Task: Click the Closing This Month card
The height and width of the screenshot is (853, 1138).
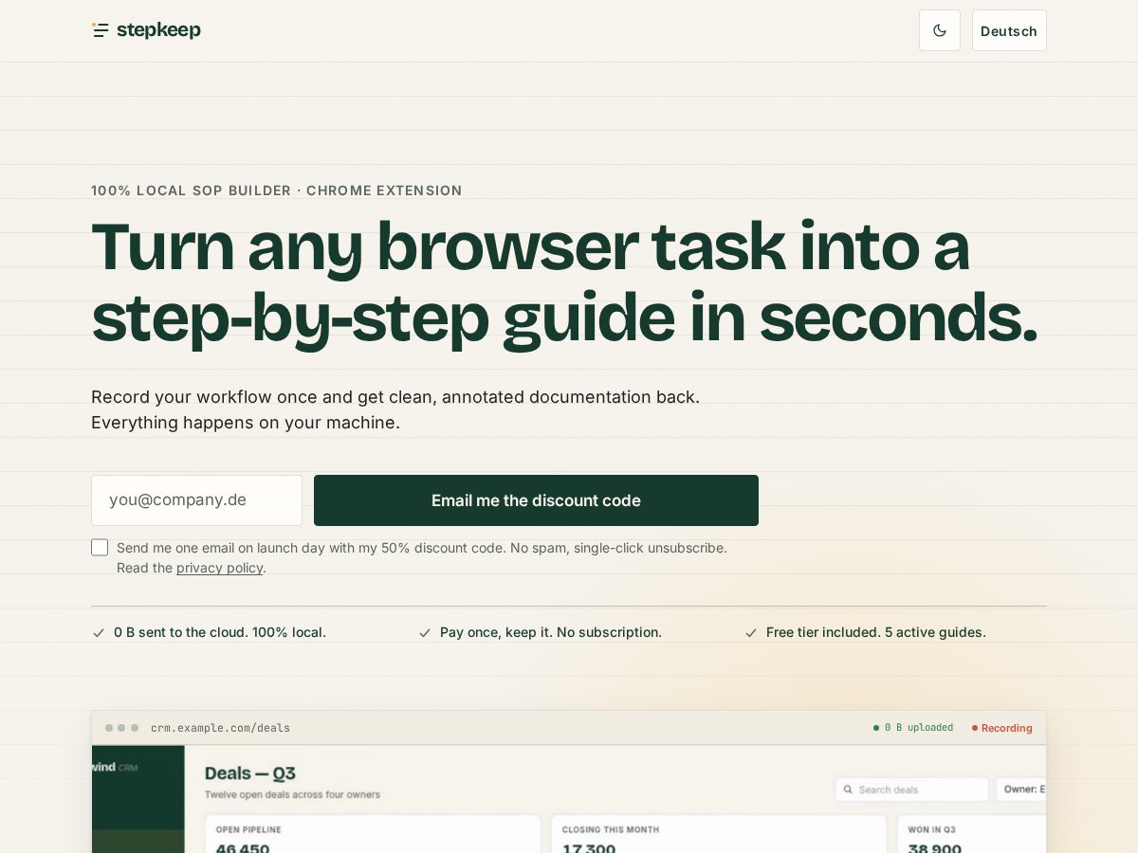Action: coord(719,834)
